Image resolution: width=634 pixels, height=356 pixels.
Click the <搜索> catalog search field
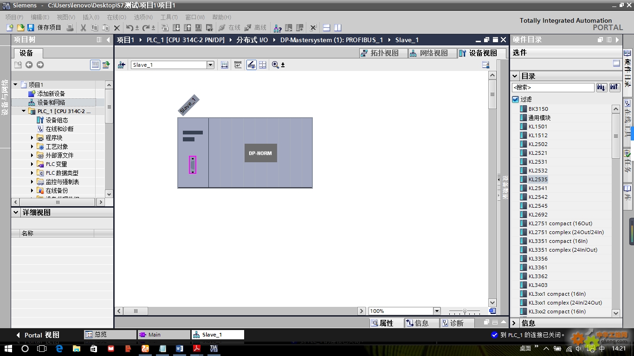(x=553, y=87)
